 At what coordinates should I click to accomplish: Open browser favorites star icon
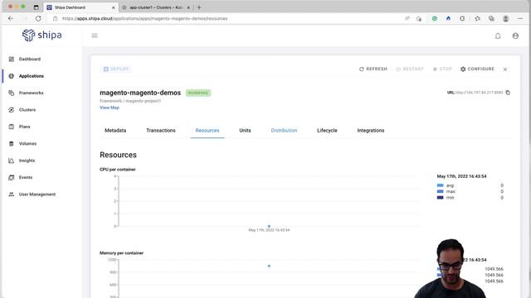point(477,18)
